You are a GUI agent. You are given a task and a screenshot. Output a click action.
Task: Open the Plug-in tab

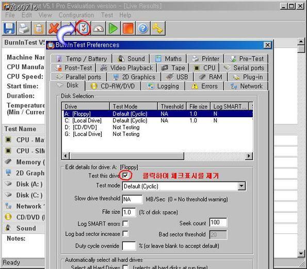pyautogui.click(x=248, y=77)
